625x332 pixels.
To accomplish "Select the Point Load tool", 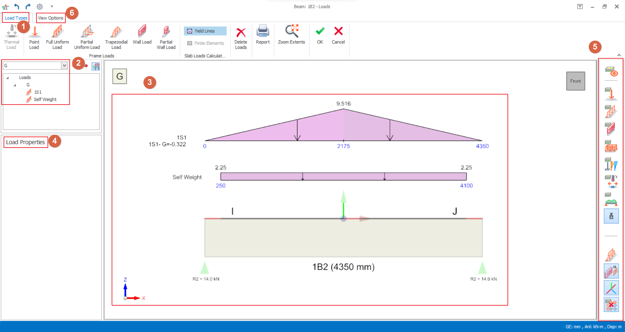I will coord(34,37).
